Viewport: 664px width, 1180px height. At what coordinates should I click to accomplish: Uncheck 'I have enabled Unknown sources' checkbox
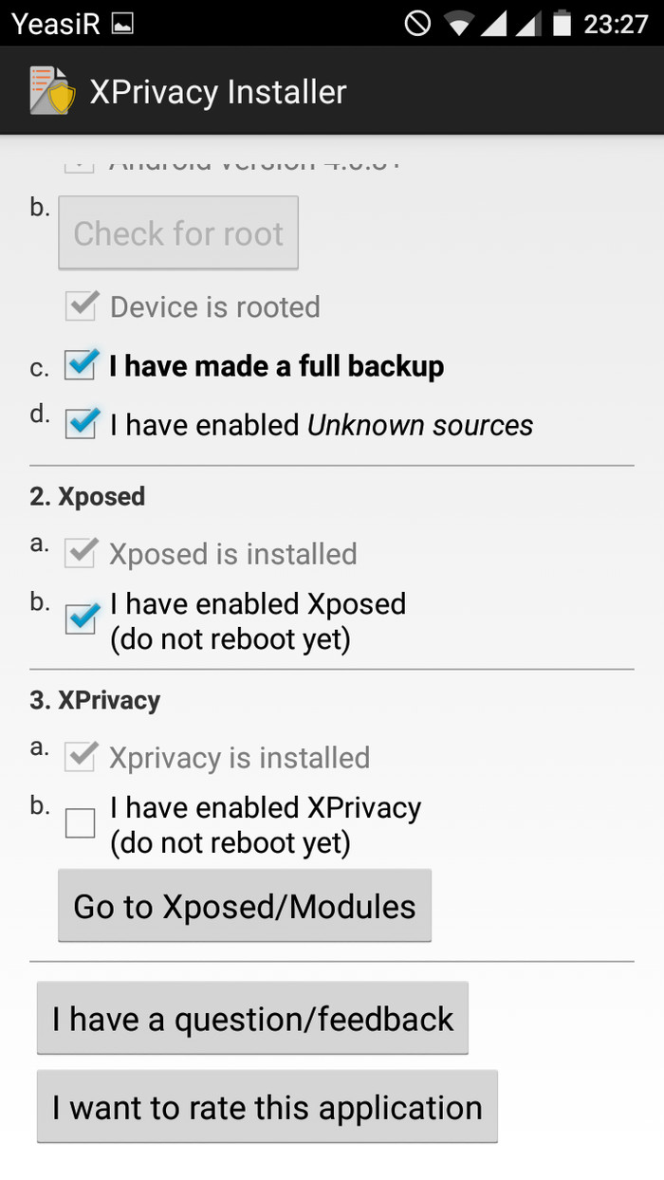[x=81, y=423]
